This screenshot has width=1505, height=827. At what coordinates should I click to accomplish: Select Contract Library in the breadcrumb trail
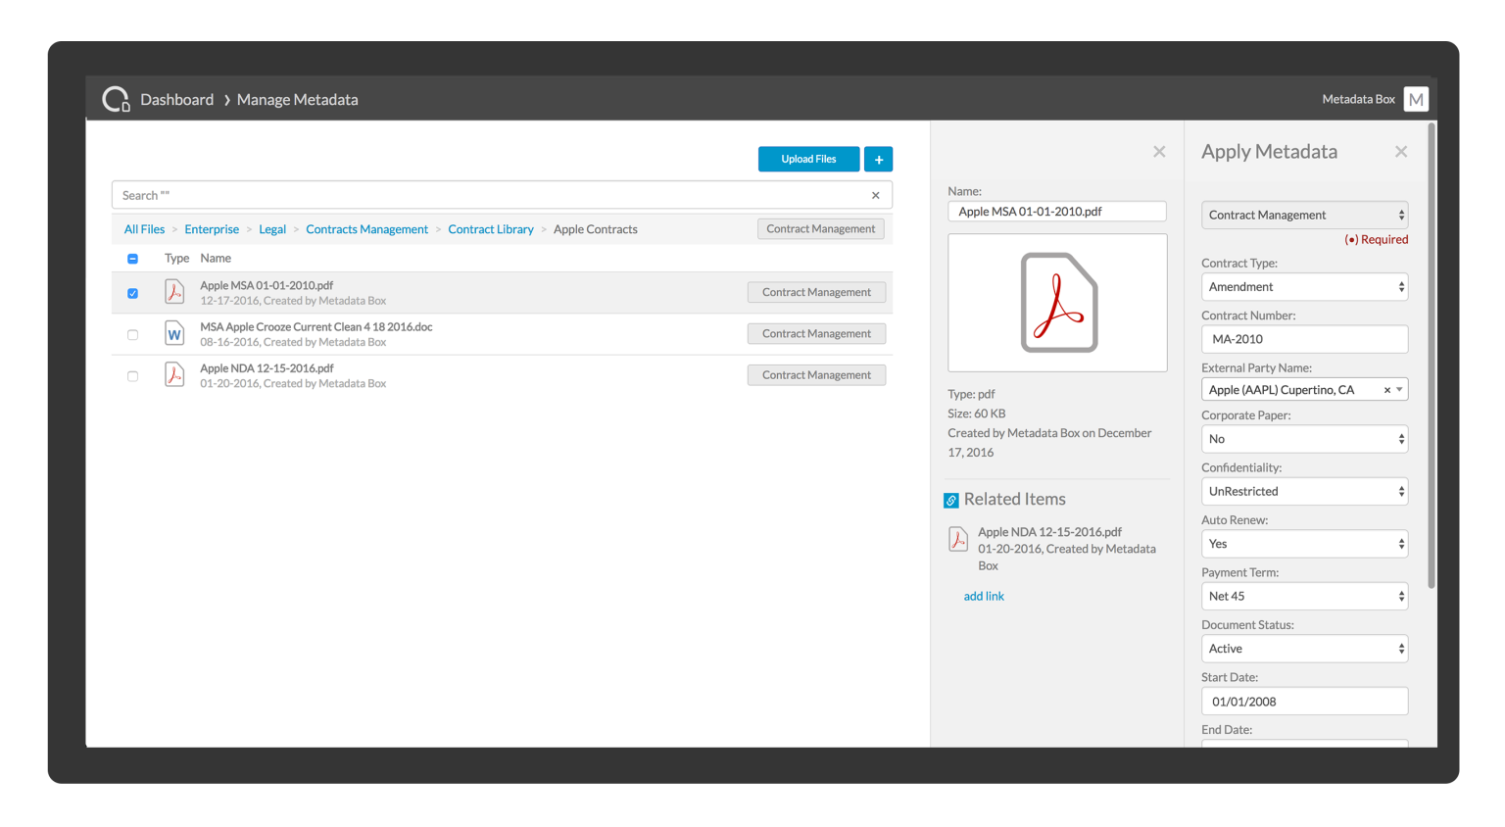coord(491,228)
